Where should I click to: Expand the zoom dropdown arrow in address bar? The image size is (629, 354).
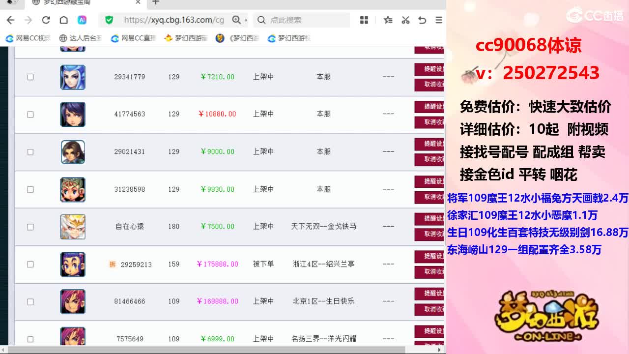246,20
